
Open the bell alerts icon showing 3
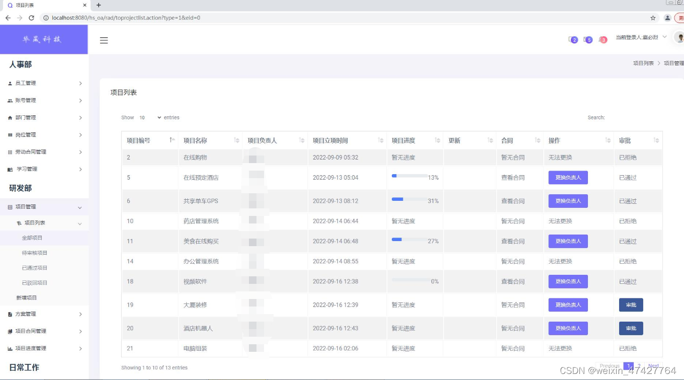pyautogui.click(x=602, y=39)
